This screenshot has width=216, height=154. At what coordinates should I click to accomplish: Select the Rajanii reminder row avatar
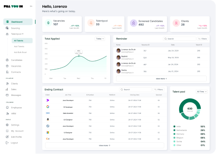(x=118, y=57)
